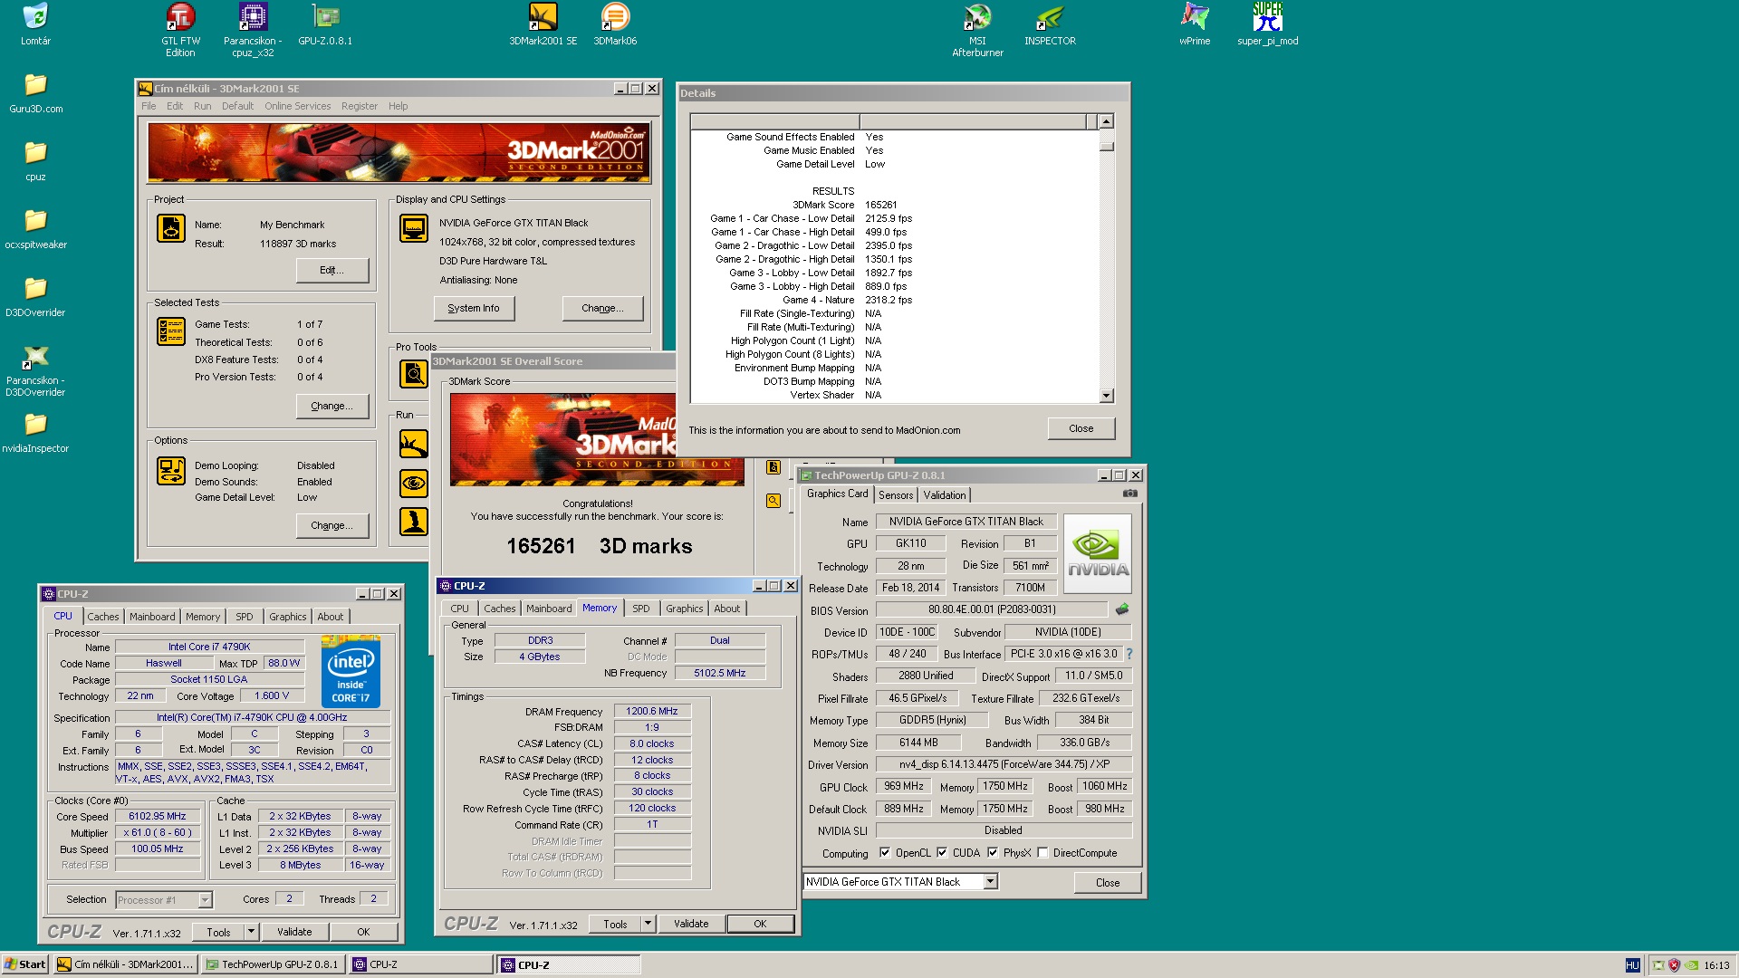Launch GTL FTW Edition desktop shortcut
Image resolution: width=1739 pixels, height=978 pixels.
pyautogui.click(x=180, y=30)
